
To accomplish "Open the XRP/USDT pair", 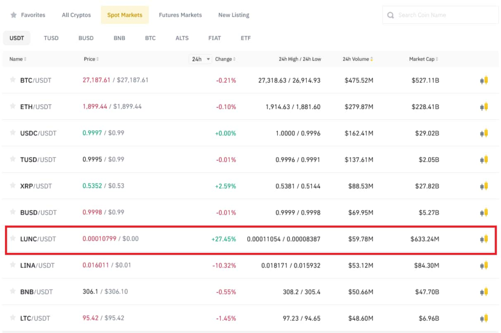I will pyautogui.click(x=36, y=186).
